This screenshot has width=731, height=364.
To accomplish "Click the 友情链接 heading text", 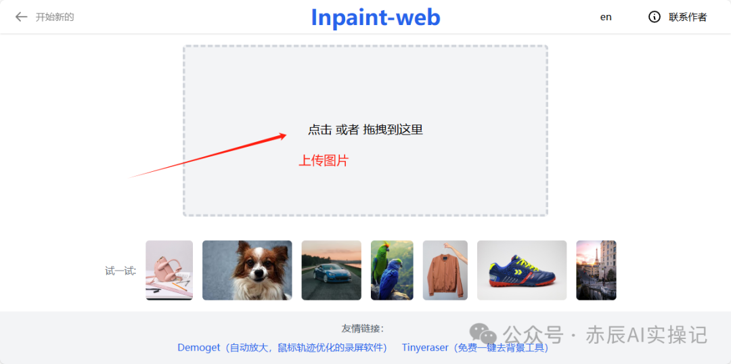I will pyautogui.click(x=363, y=329).
